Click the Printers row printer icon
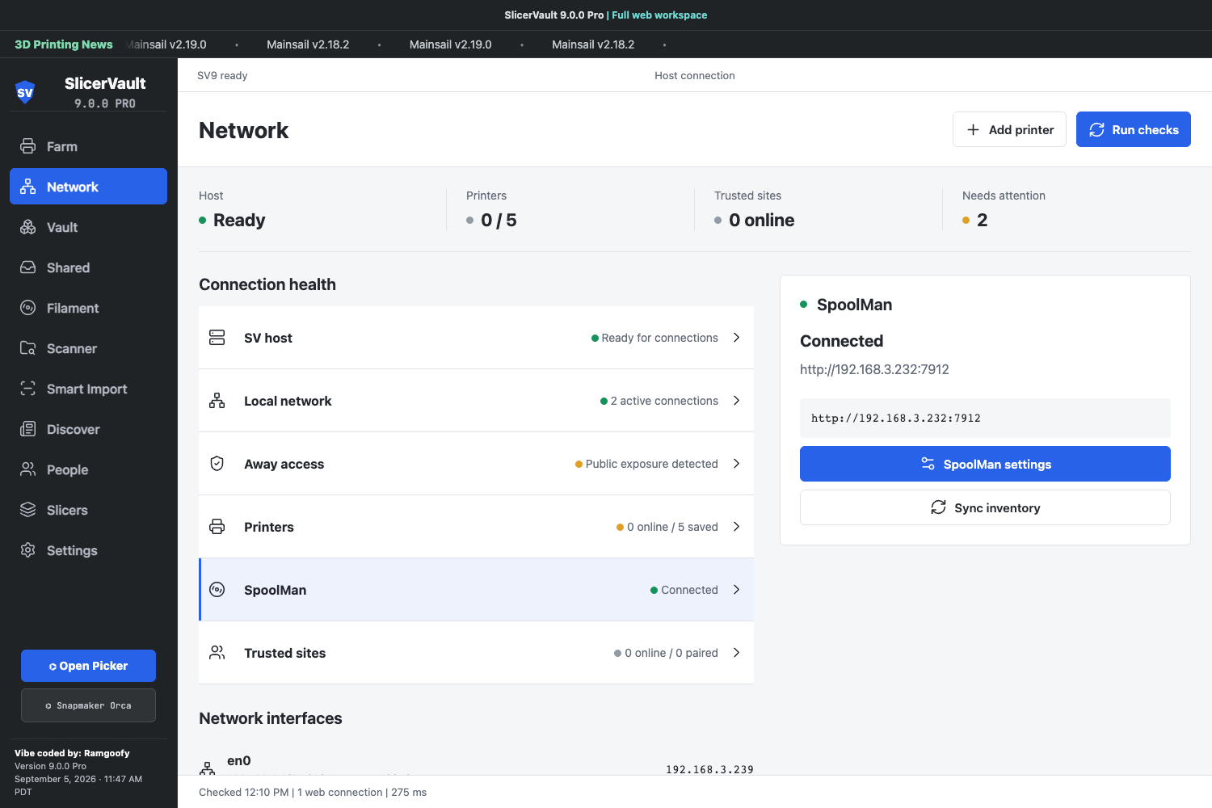 click(x=217, y=527)
